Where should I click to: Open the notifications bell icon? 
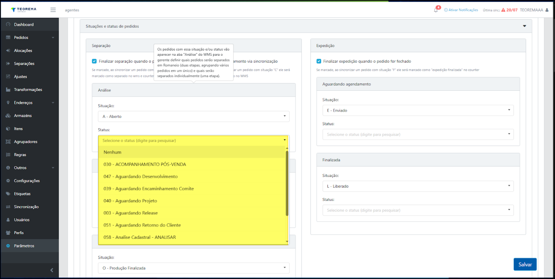click(x=436, y=10)
